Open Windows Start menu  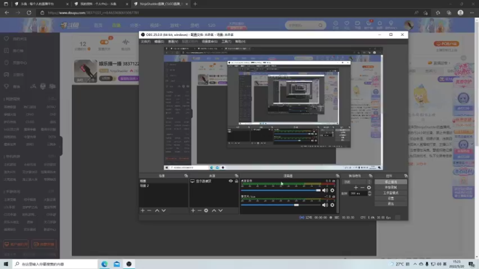tap(6, 264)
